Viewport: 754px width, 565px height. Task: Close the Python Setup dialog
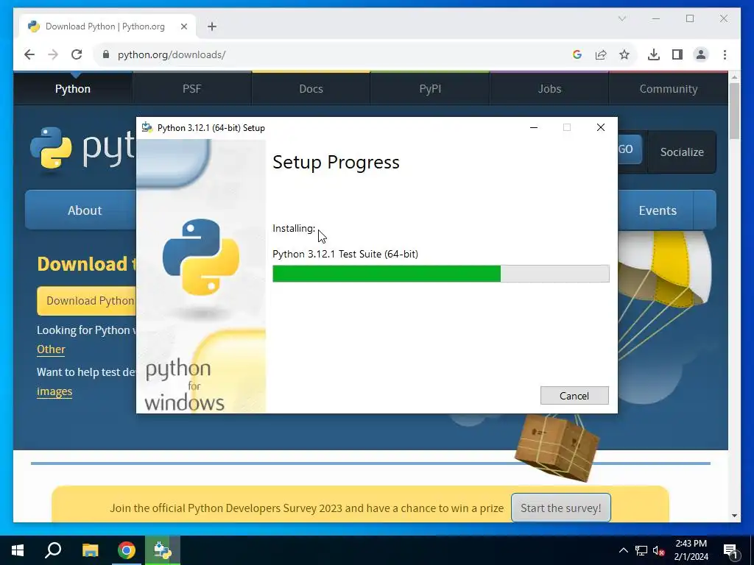tap(601, 127)
